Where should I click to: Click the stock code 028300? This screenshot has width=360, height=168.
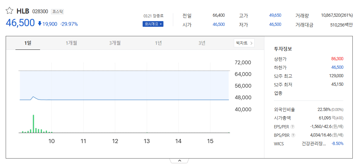click(40, 11)
